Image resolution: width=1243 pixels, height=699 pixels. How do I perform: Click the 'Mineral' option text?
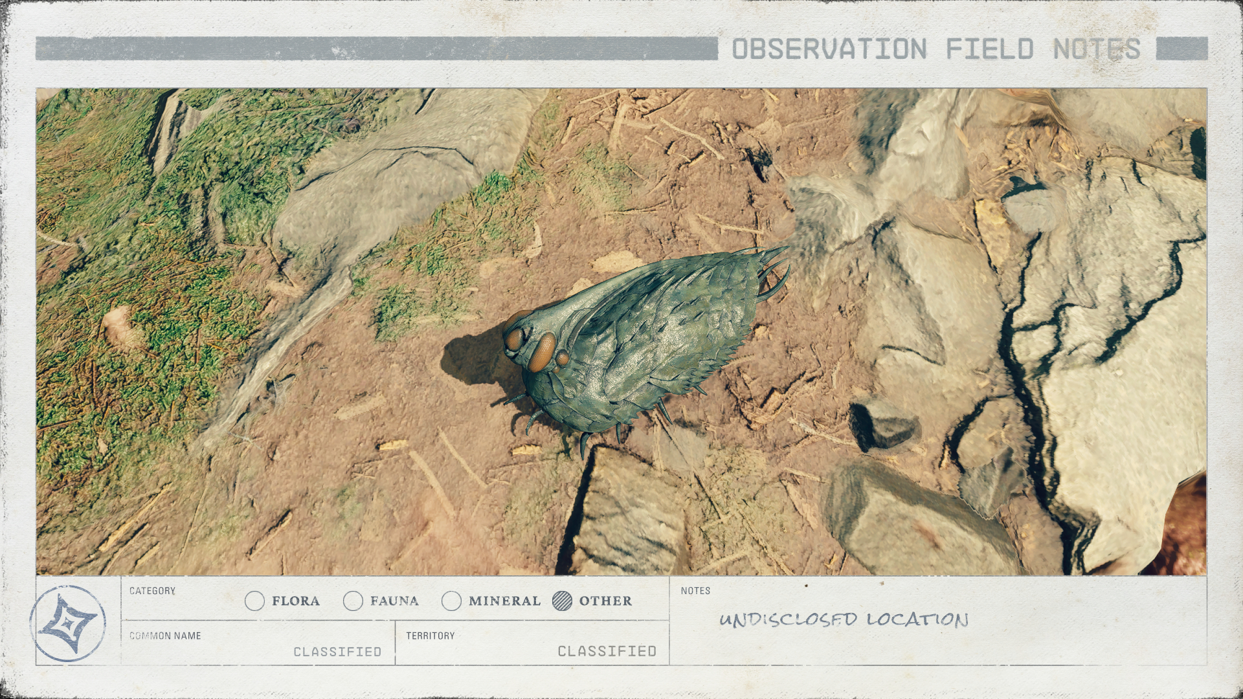[x=504, y=601]
